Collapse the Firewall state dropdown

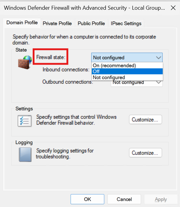tap(127, 58)
